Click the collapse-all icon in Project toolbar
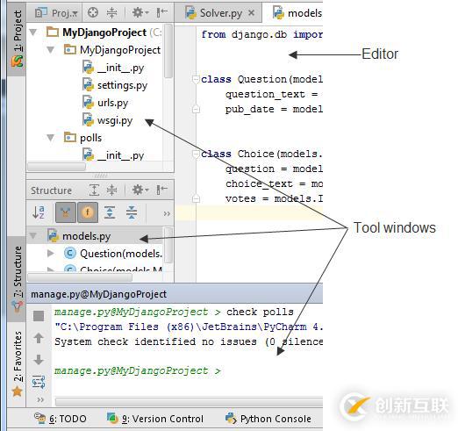 click(111, 12)
